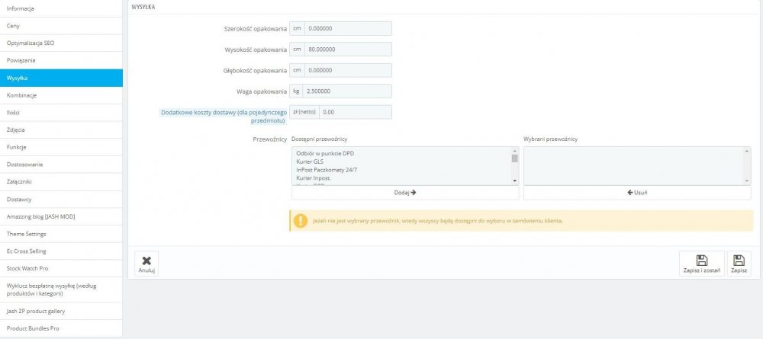Viewport: 763px width, 339px height.
Task: Click down arrow of available carriers list
Action: pos(515,181)
